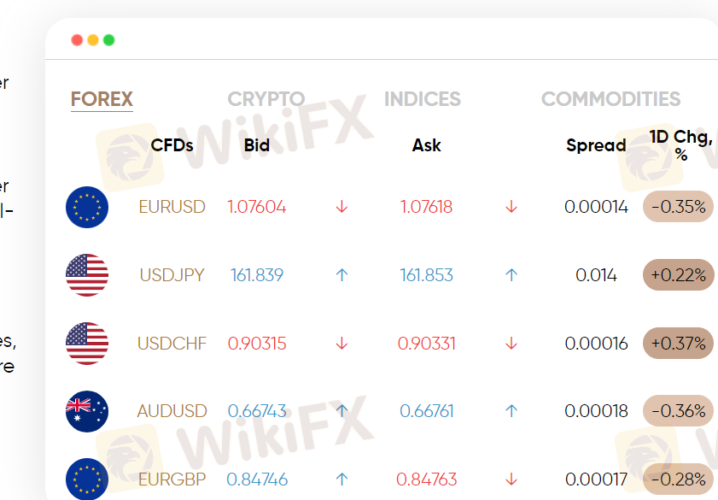The image size is (718, 500).
Task: Switch to the INDICES tab
Action: click(x=422, y=99)
